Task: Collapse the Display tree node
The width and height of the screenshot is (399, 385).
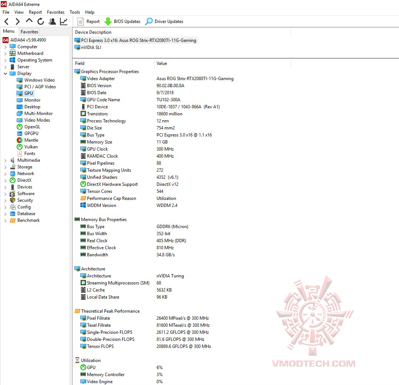Action: [x=5, y=74]
